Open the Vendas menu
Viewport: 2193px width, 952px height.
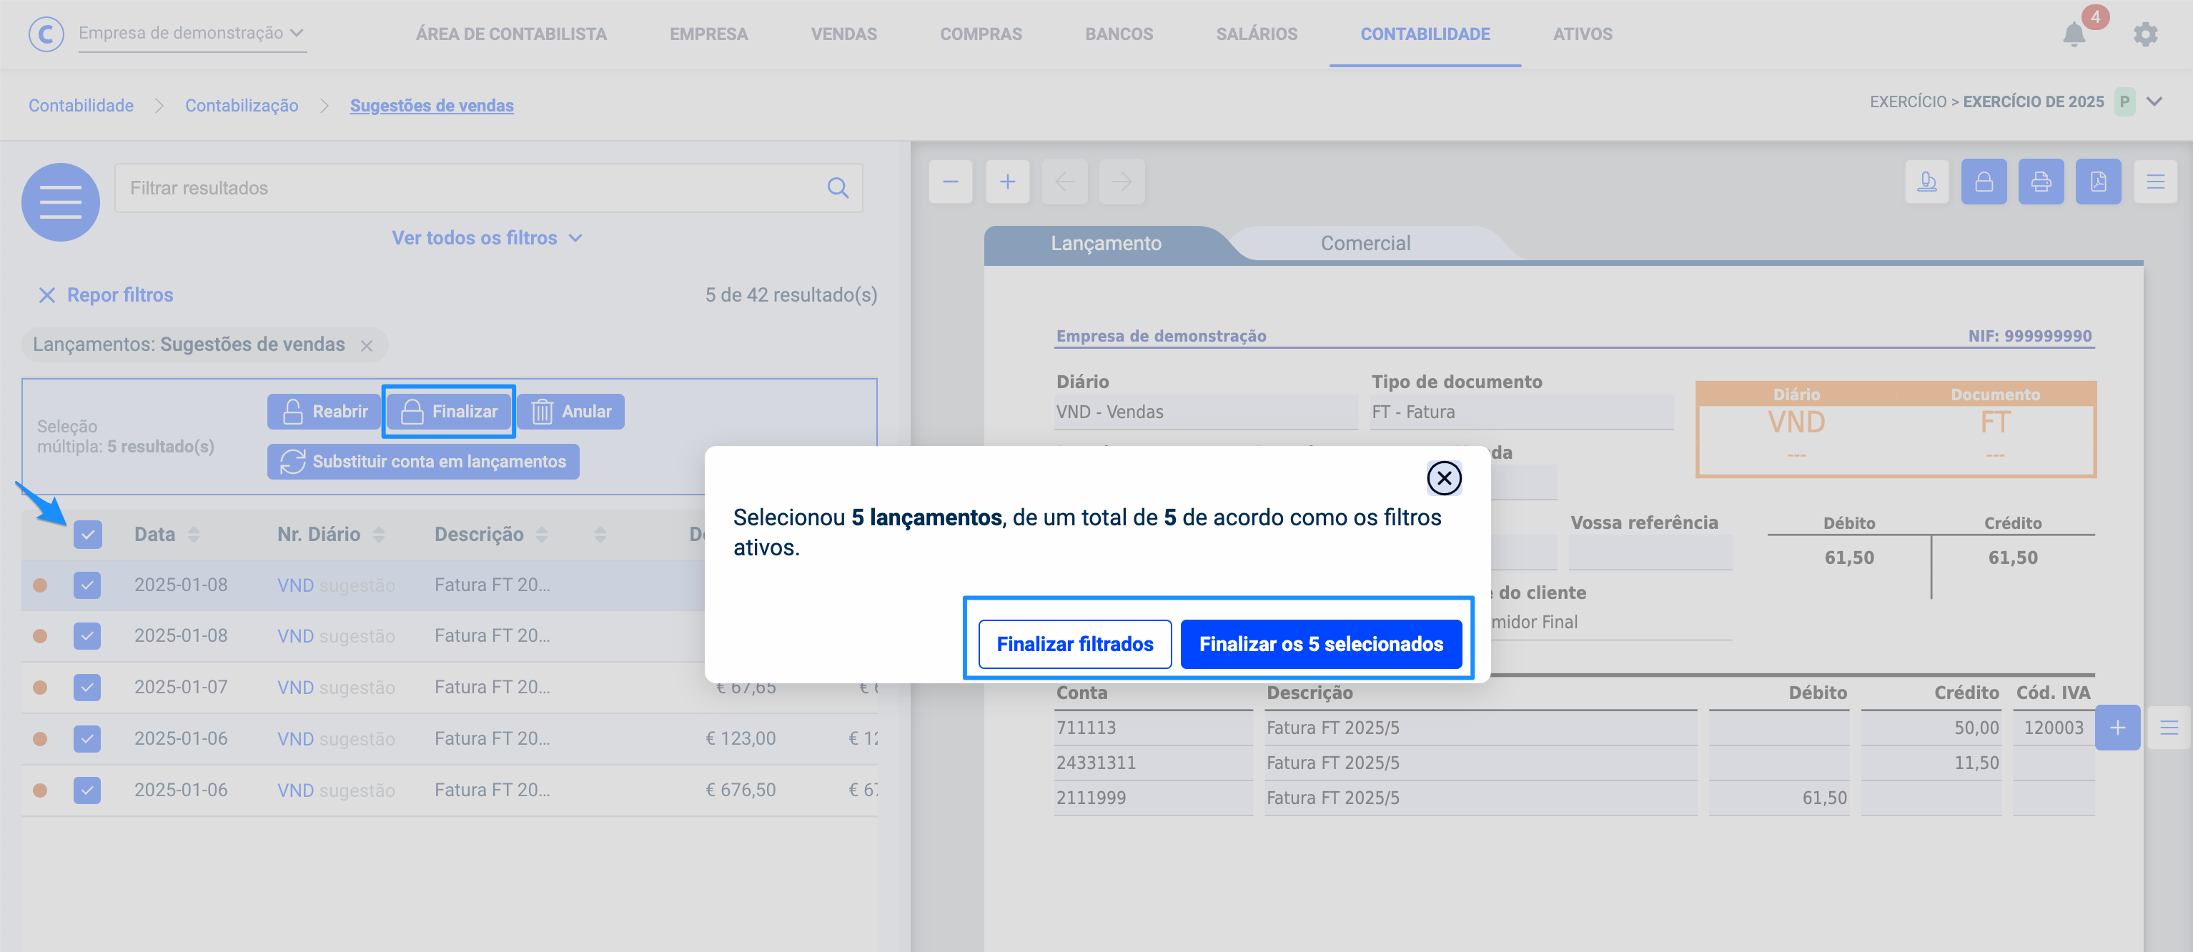coord(843,34)
